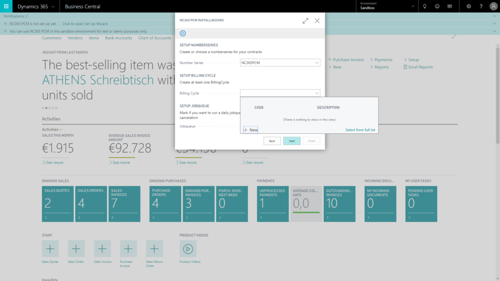This screenshot has height=281, width=500.
Task: Click the Excel Reports icon link
Action: [418, 67]
